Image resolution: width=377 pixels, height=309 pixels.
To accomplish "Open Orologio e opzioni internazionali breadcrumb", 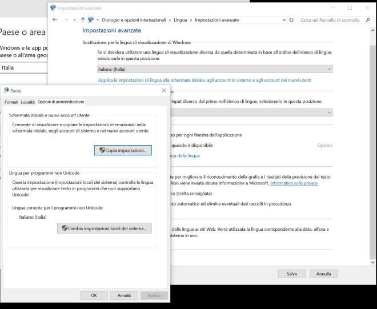I will pyautogui.click(x=134, y=20).
